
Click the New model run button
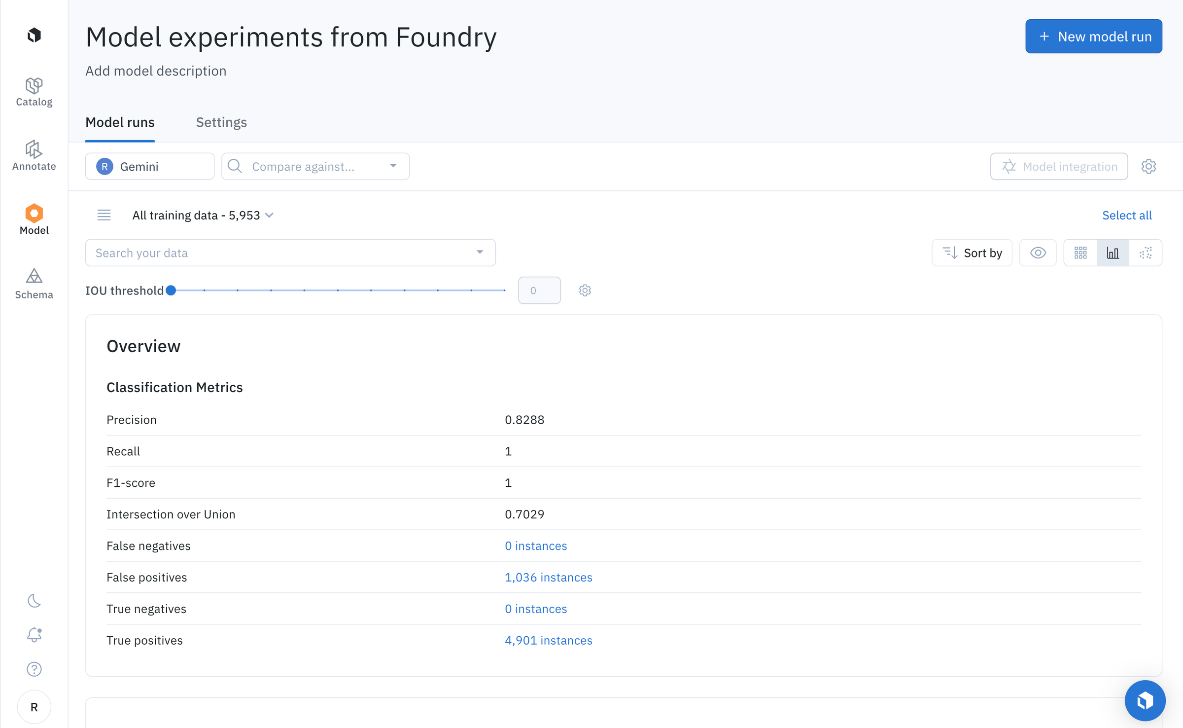pos(1093,36)
